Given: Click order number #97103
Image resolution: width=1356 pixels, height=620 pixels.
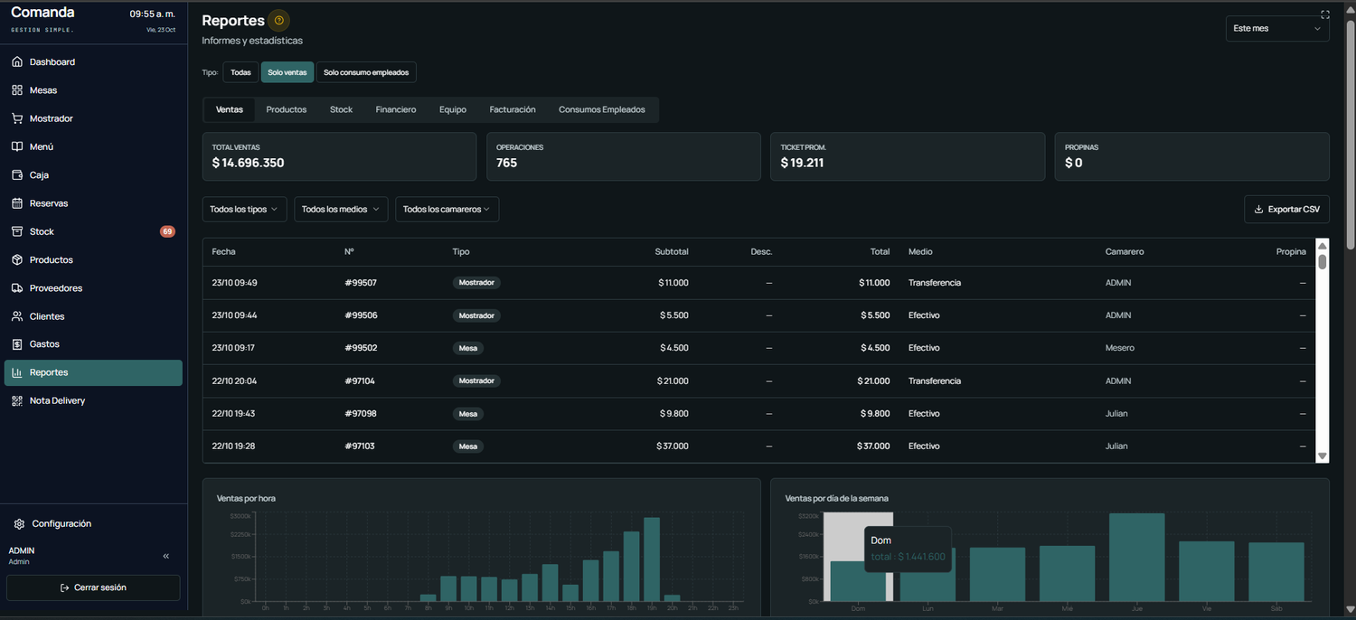Looking at the screenshot, I should pos(360,446).
